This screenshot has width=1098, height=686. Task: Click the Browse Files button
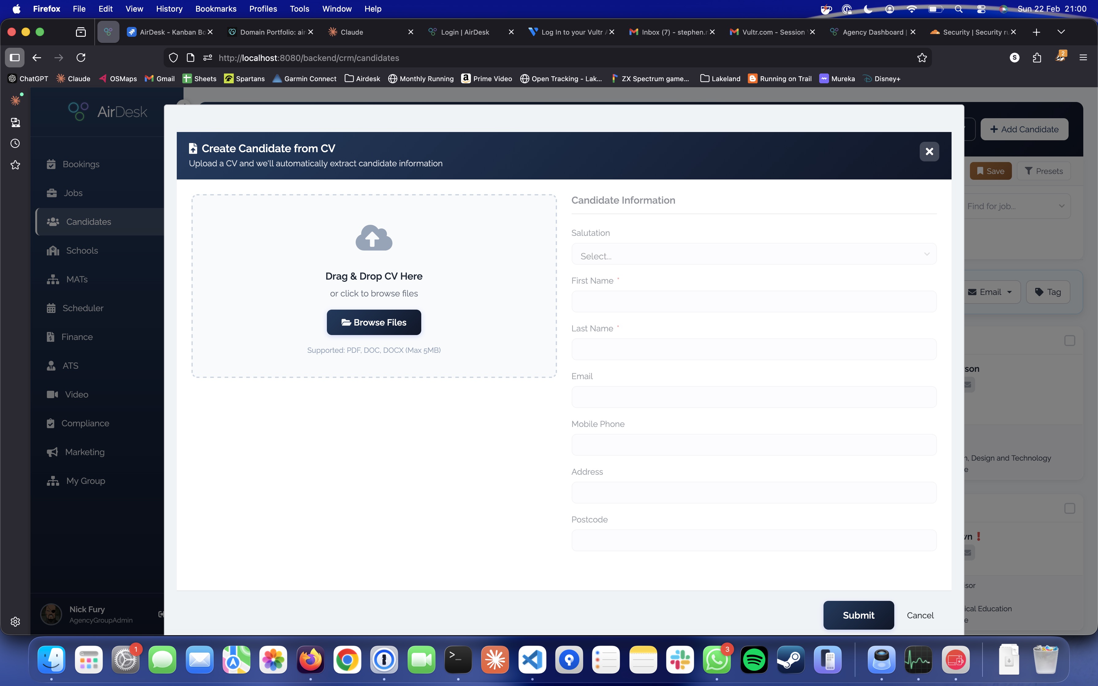(373, 322)
